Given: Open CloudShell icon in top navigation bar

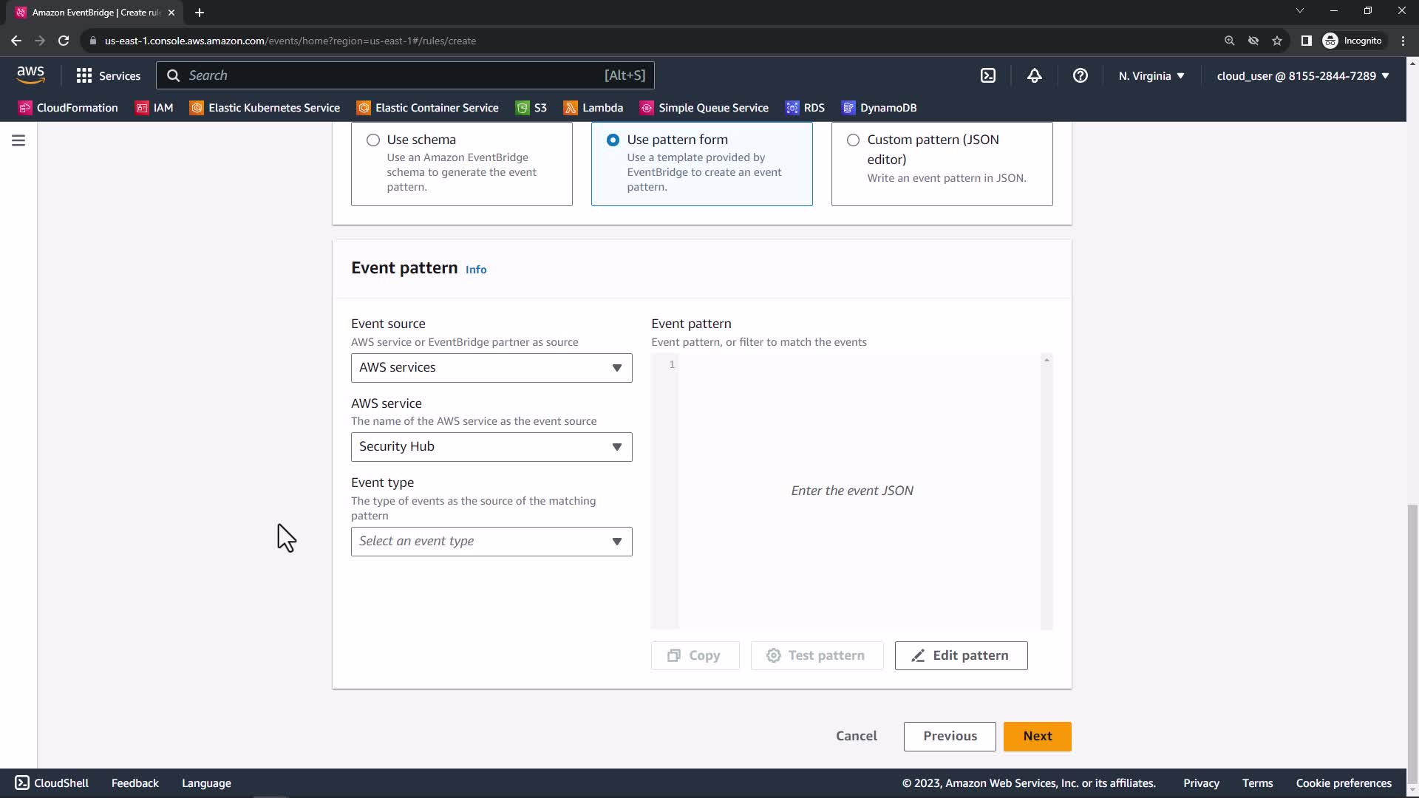Looking at the screenshot, I should click(988, 75).
